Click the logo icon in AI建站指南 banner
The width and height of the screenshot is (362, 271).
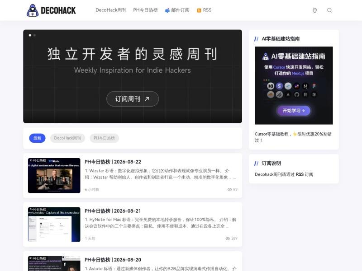266,56
